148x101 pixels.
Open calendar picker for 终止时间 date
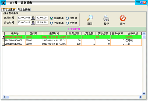[33, 23]
